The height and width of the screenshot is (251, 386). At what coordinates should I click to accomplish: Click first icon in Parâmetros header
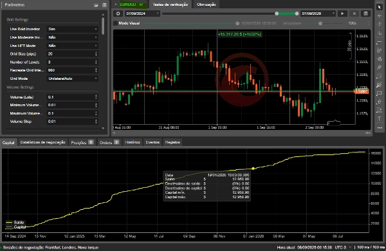(96, 5)
